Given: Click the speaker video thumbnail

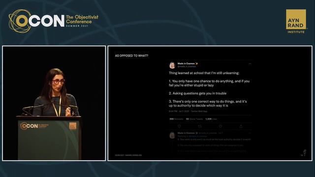Looking at the screenshot, I should coord(54,103).
